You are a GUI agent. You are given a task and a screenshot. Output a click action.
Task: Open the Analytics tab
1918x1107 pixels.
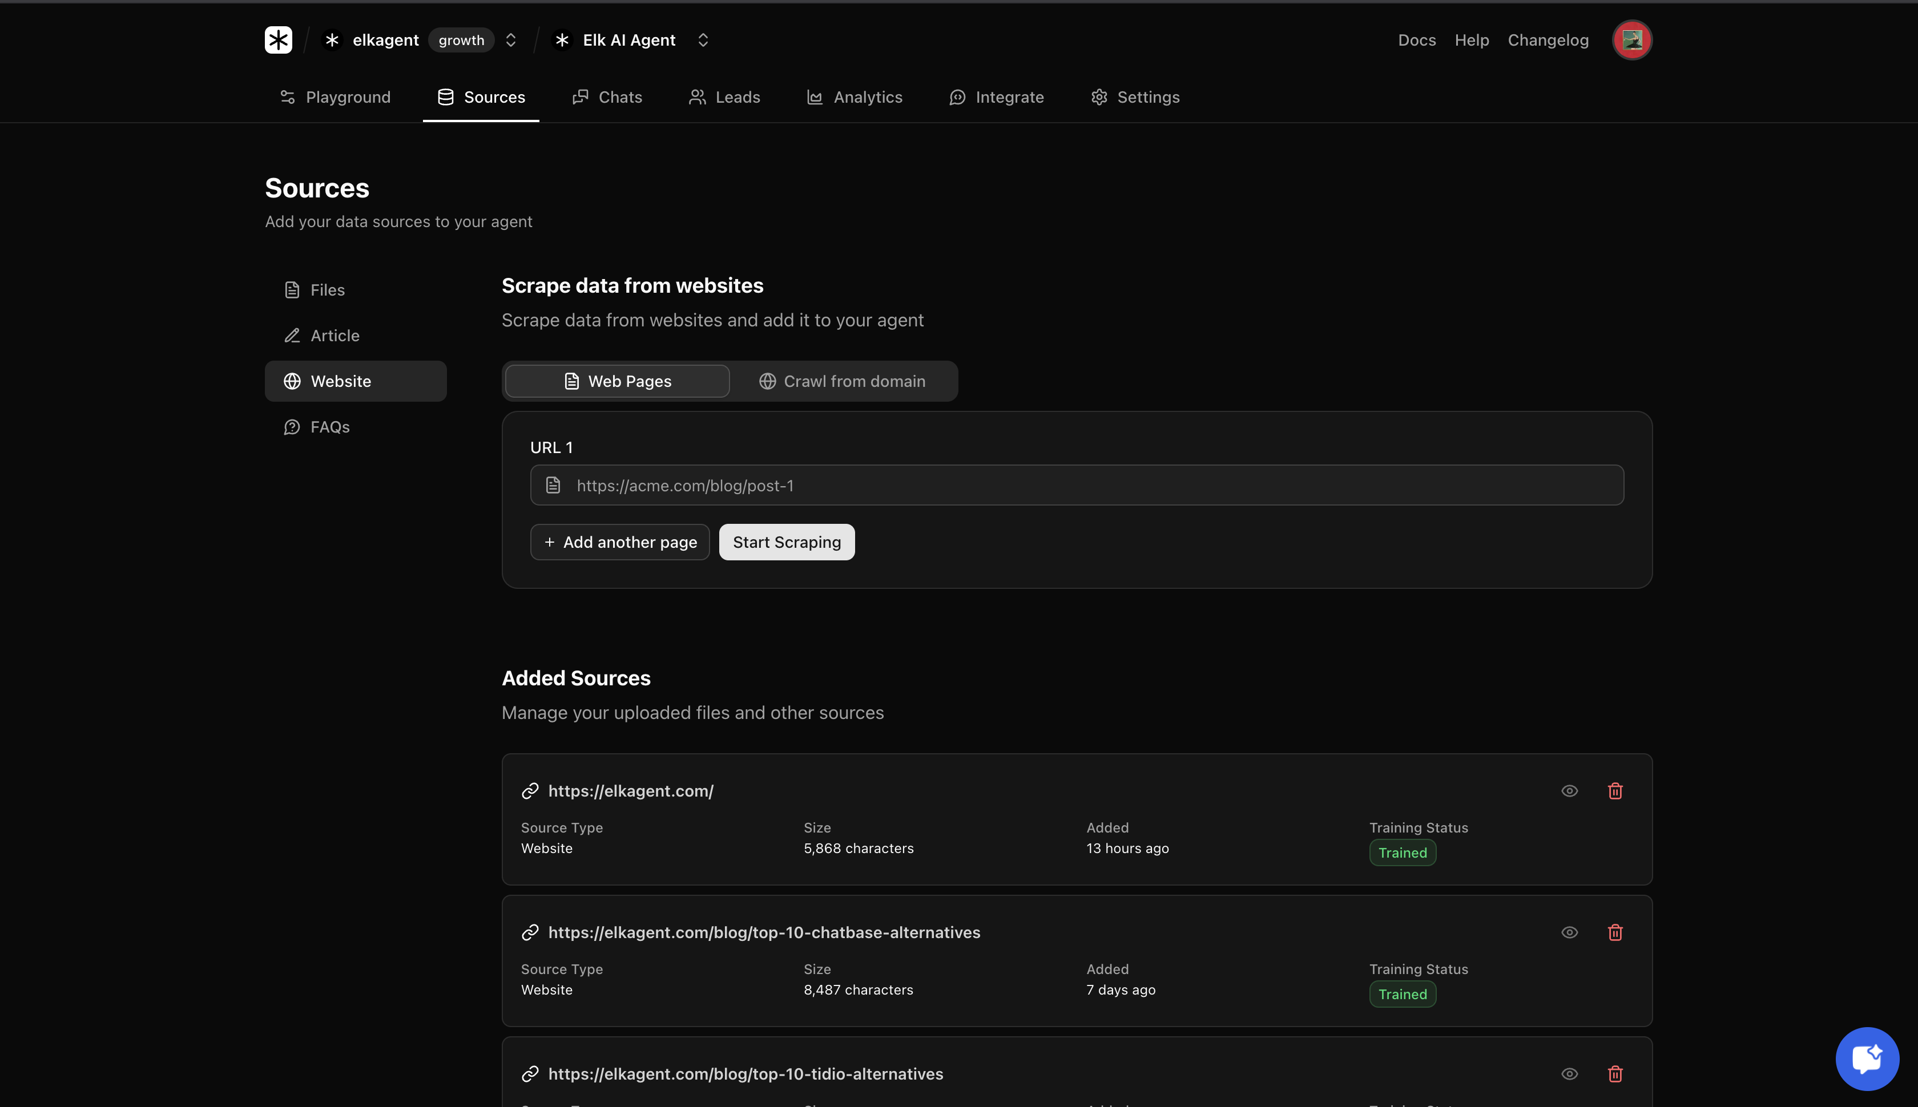coord(854,98)
